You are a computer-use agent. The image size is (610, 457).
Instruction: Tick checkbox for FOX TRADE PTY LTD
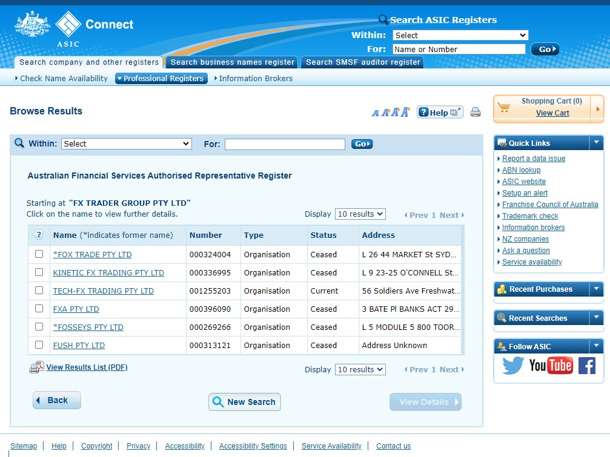[39, 254]
